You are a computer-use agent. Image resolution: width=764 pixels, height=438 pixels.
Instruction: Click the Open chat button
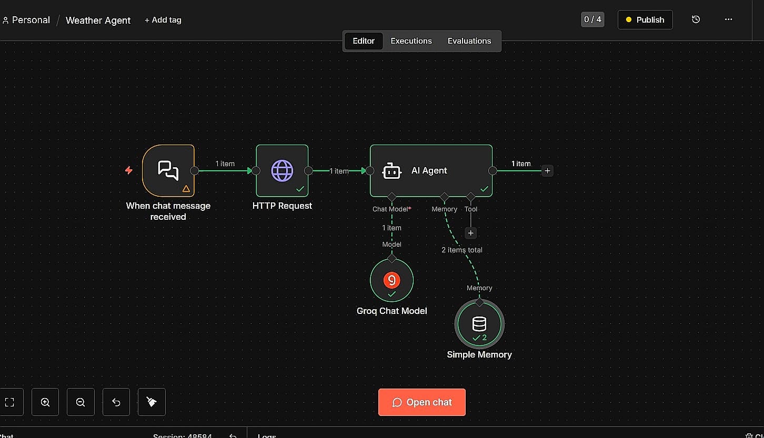click(x=421, y=402)
